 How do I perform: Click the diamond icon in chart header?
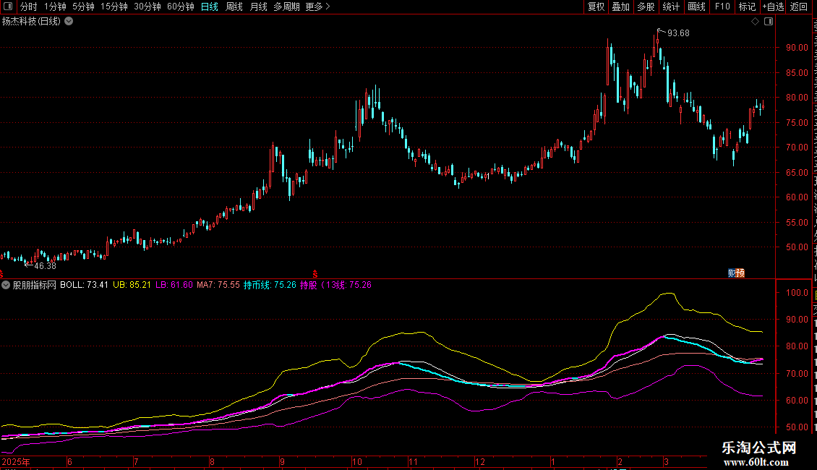(x=755, y=22)
